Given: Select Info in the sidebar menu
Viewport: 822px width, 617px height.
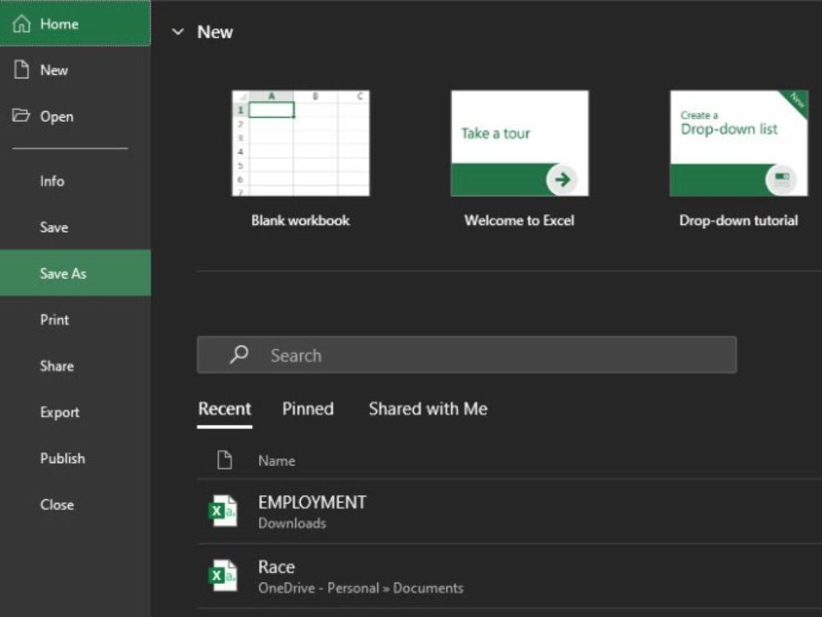Looking at the screenshot, I should [x=52, y=182].
